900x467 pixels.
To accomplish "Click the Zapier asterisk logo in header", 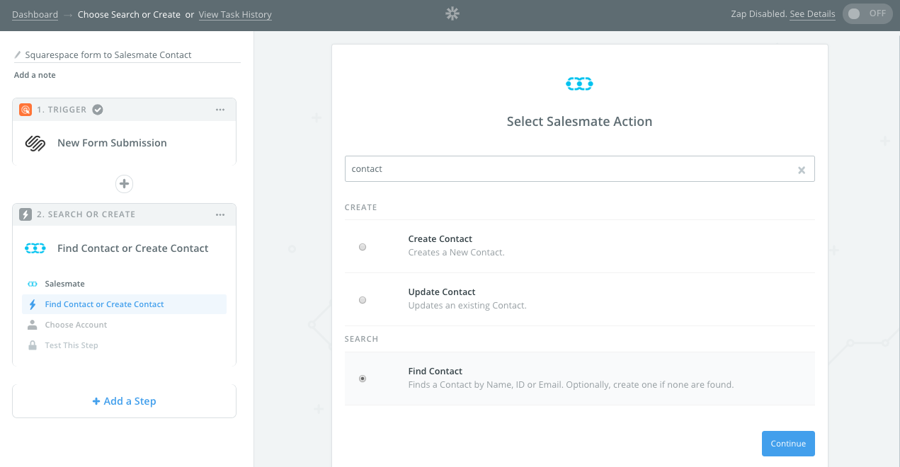I will tap(452, 13).
